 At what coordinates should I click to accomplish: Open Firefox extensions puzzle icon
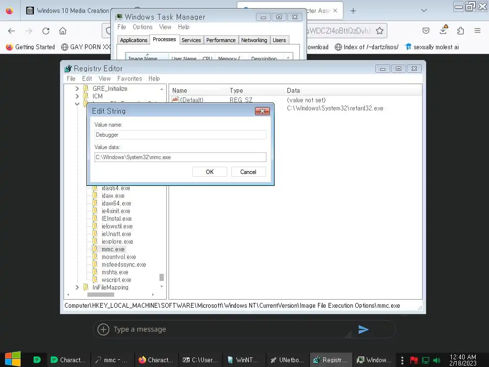coord(460,31)
